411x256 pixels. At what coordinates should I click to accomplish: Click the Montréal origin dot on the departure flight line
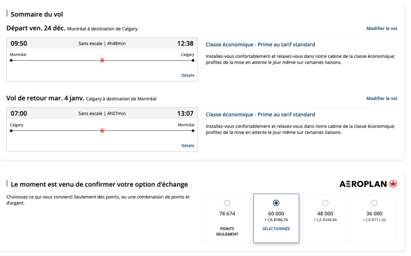(x=11, y=61)
